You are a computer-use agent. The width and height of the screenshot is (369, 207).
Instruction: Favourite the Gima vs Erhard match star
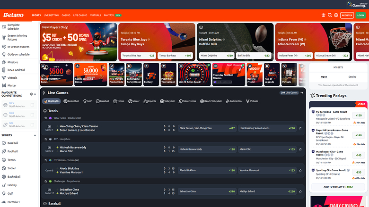coord(300,191)
